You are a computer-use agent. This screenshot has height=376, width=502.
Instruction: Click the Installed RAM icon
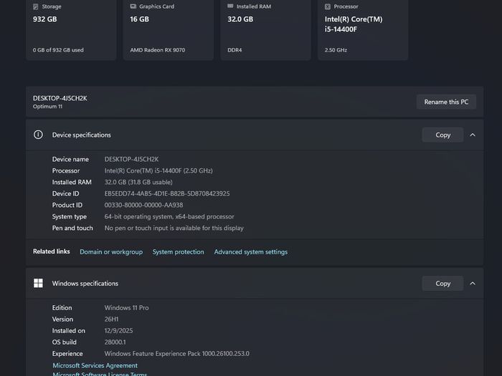coord(230,6)
